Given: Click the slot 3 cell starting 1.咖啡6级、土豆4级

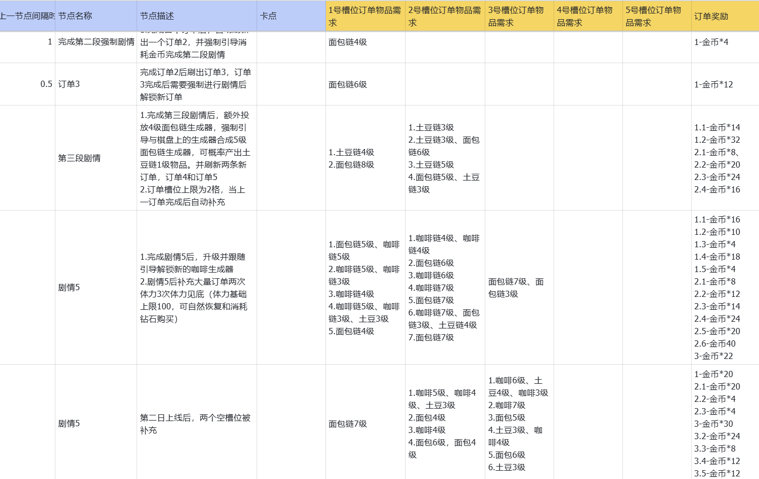Looking at the screenshot, I should coord(519,423).
